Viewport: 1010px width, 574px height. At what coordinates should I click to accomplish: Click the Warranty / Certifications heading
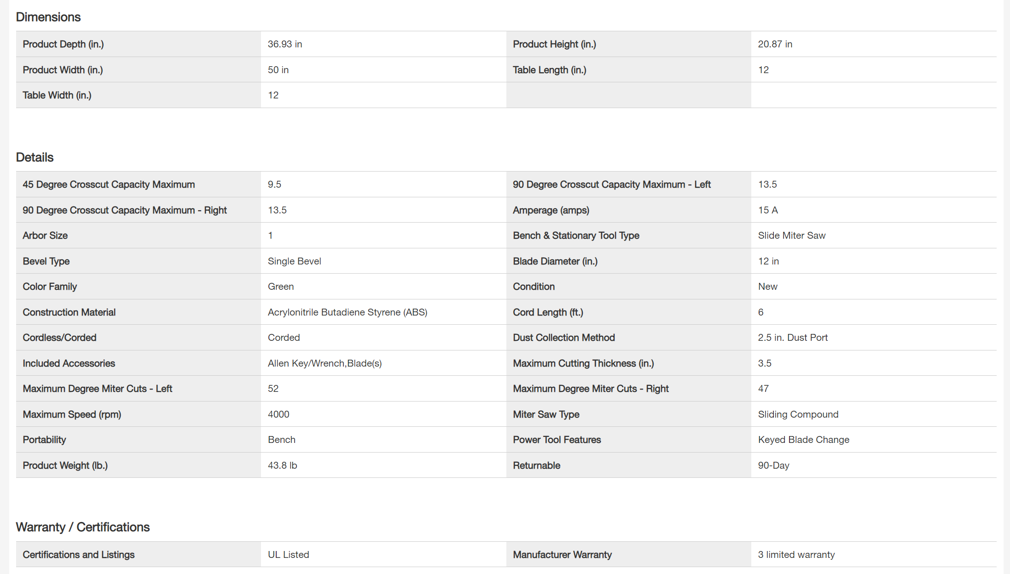click(x=83, y=527)
